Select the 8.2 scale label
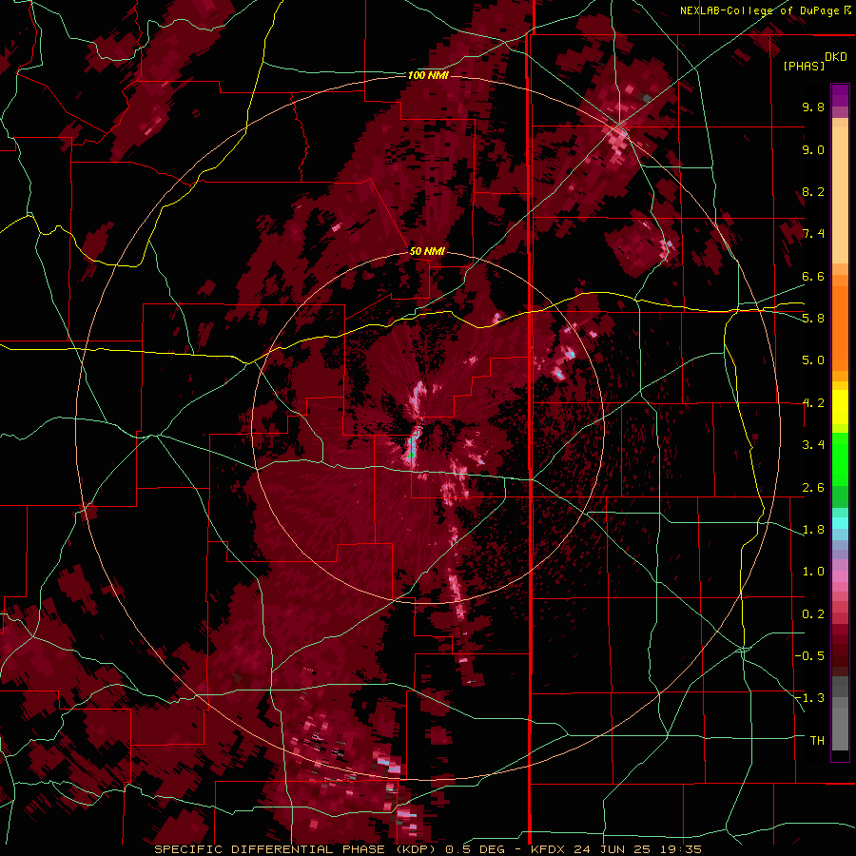 (813, 191)
